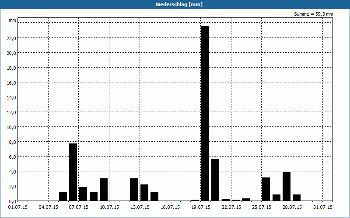
Task: Select the 25.07.15 axis label
Action: (x=262, y=208)
